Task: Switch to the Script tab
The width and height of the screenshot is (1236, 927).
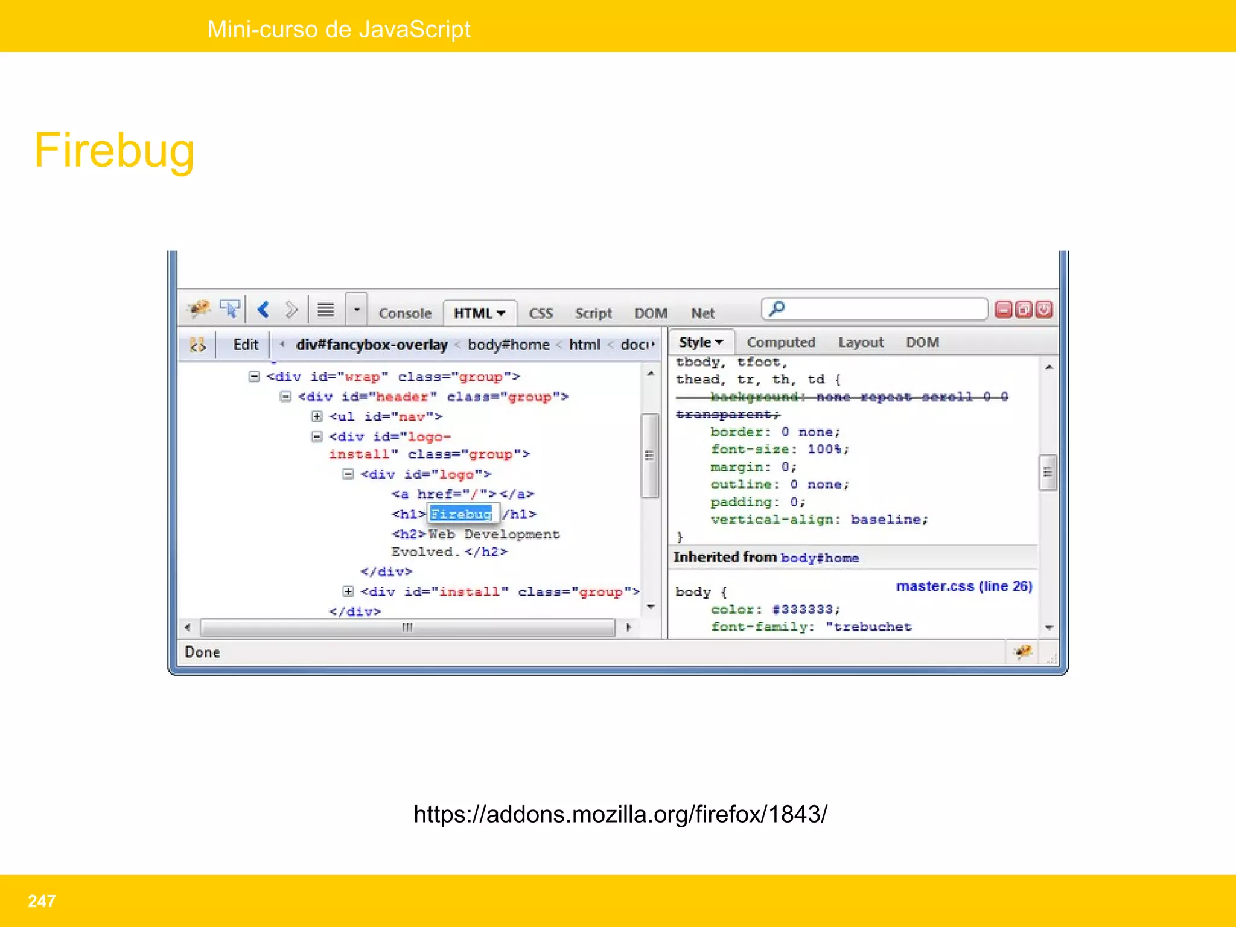Action: (x=593, y=313)
